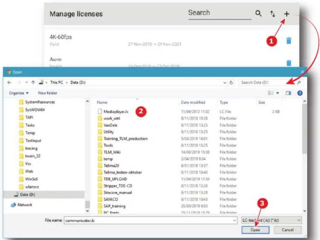Select the Mediaplayer.lc file
Image resolution: width=320 pixels, height=240 pixels.
(x=116, y=111)
